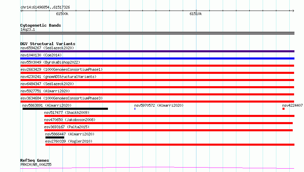The height and width of the screenshot is (172, 304).
Task: Select the red bar under nsv517477
Action: (x=169, y=116)
